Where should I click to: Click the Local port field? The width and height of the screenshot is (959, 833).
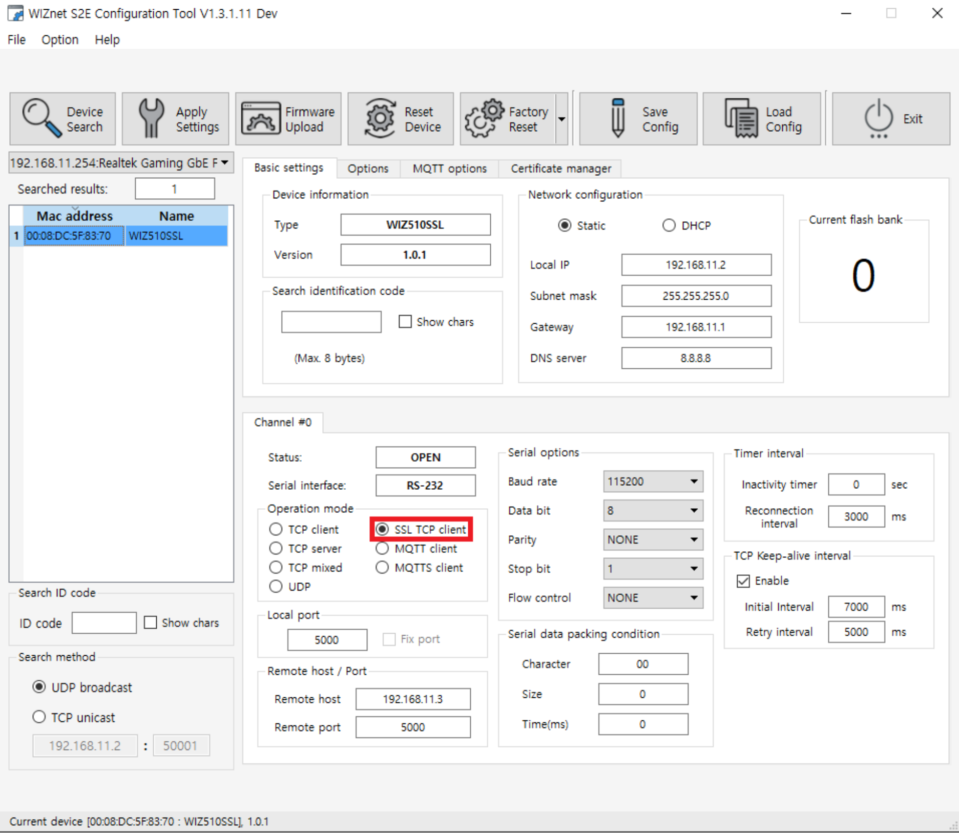pos(327,640)
